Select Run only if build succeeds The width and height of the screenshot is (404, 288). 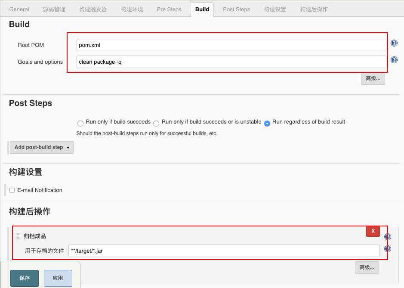[80, 124]
